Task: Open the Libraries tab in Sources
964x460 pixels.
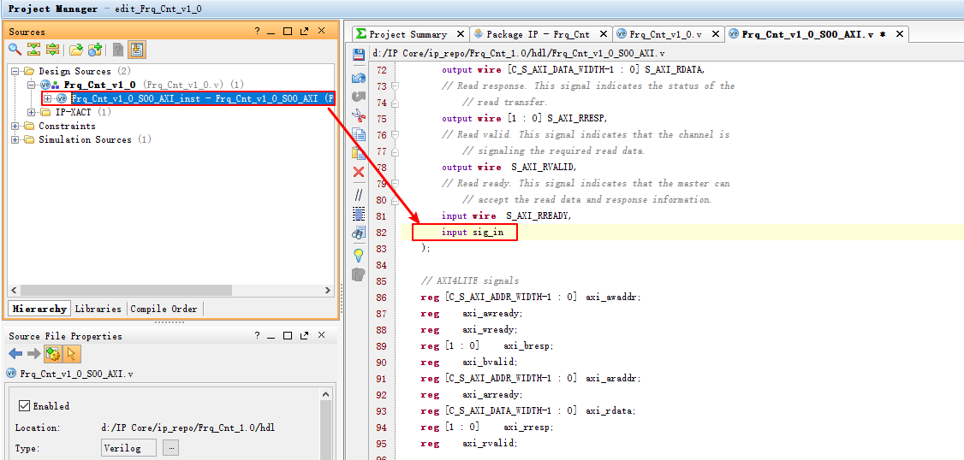Action: (x=98, y=309)
